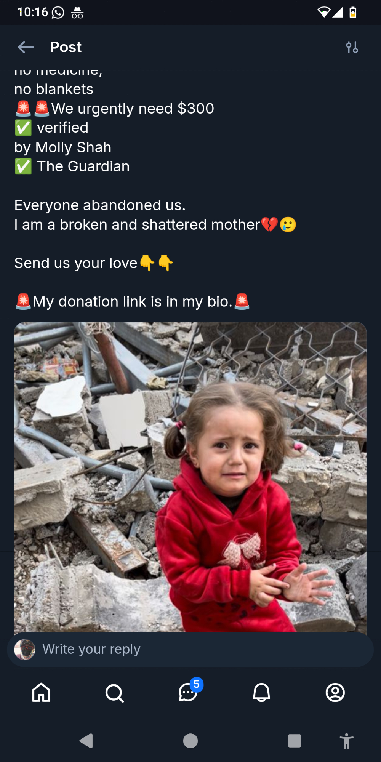Go to Home feed tab

[41, 692]
